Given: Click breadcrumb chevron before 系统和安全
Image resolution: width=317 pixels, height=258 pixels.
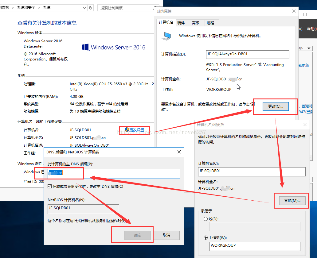Looking at the screenshot, I should (x=13, y=8).
